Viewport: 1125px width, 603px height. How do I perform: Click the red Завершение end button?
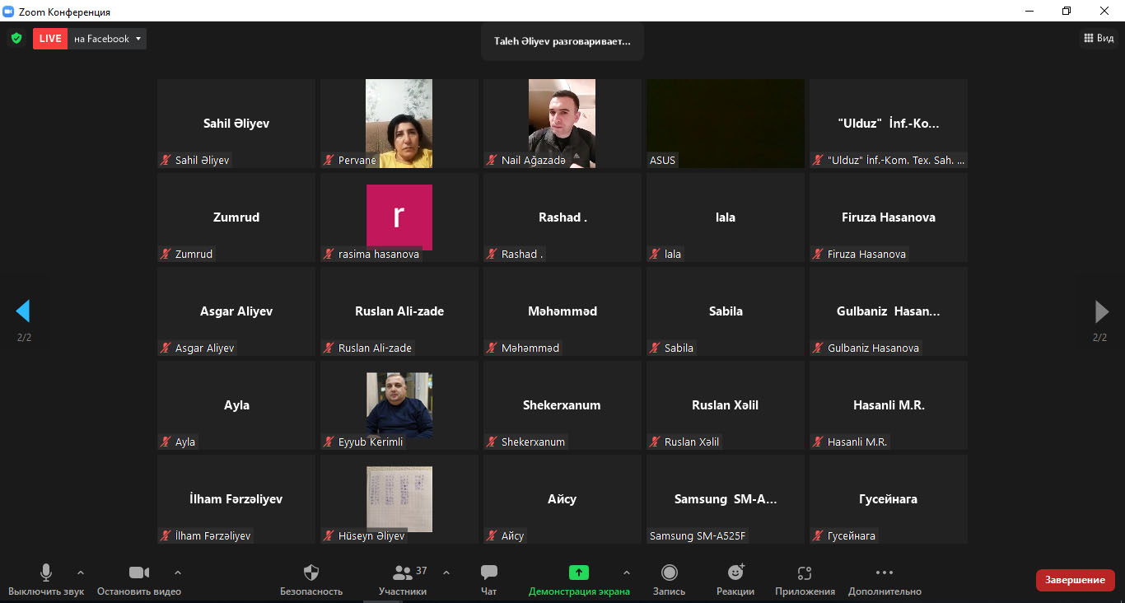1075,580
